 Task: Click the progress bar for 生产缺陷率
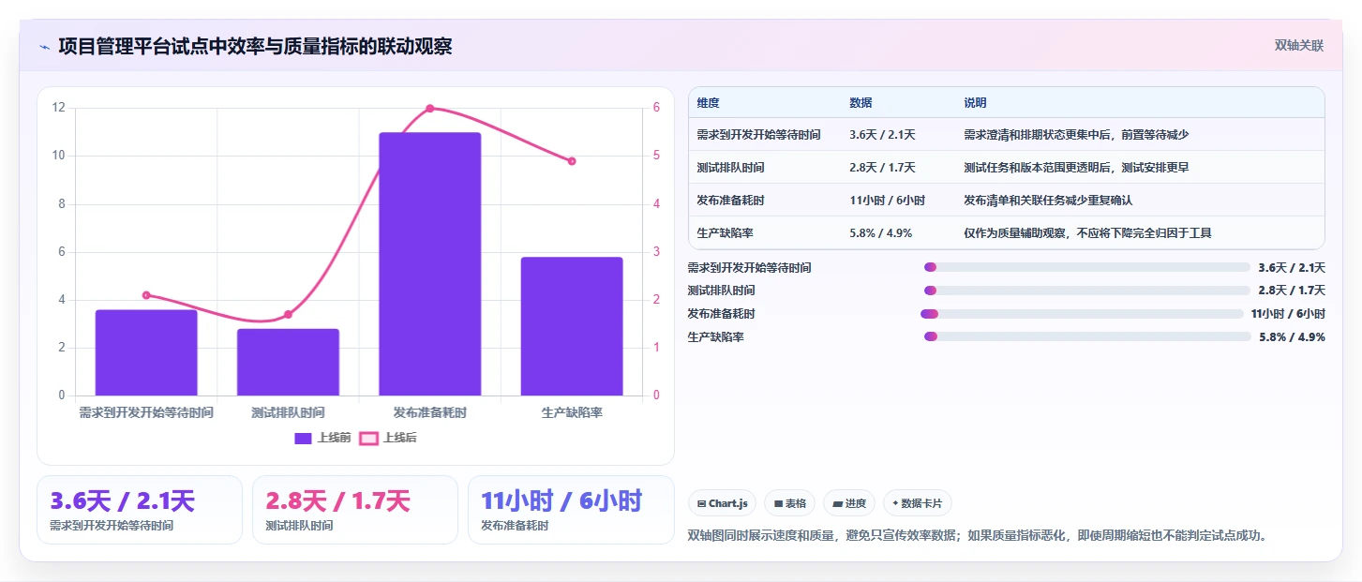pos(1087,336)
